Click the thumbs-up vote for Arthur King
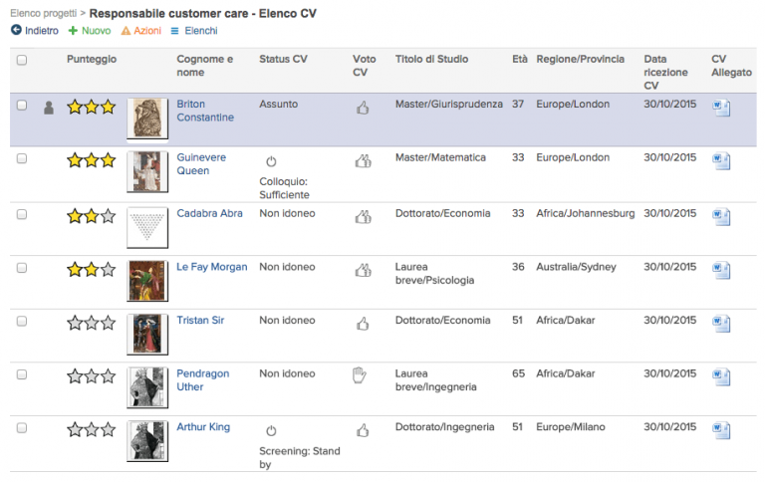 (363, 430)
